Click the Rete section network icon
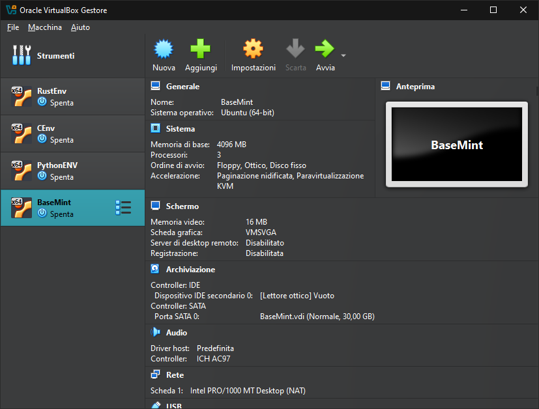Viewport: 539px width, 409px height. (155, 374)
